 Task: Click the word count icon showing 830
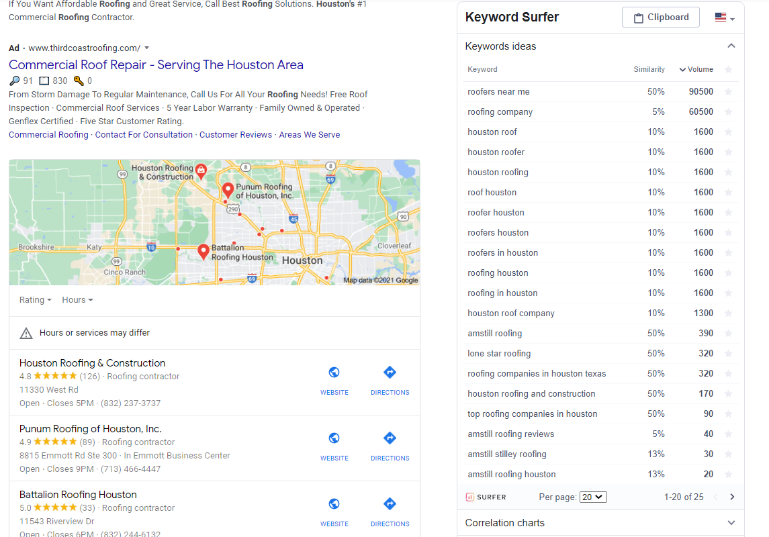44,81
